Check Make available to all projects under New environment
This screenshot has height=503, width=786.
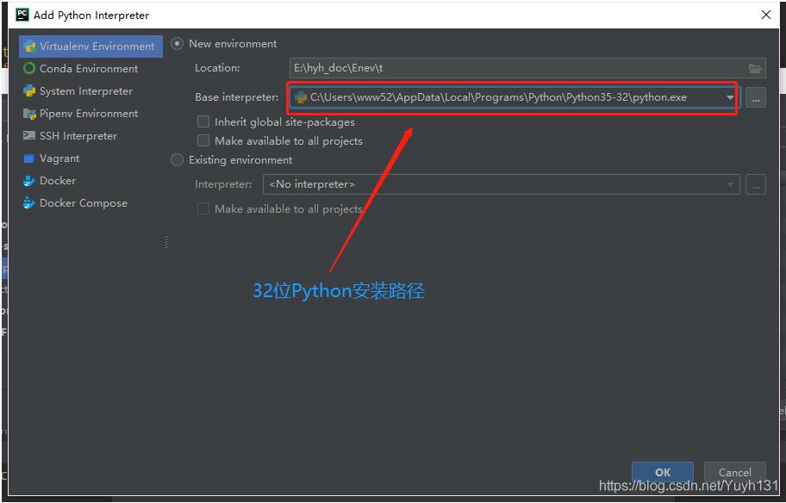pos(203,140)
